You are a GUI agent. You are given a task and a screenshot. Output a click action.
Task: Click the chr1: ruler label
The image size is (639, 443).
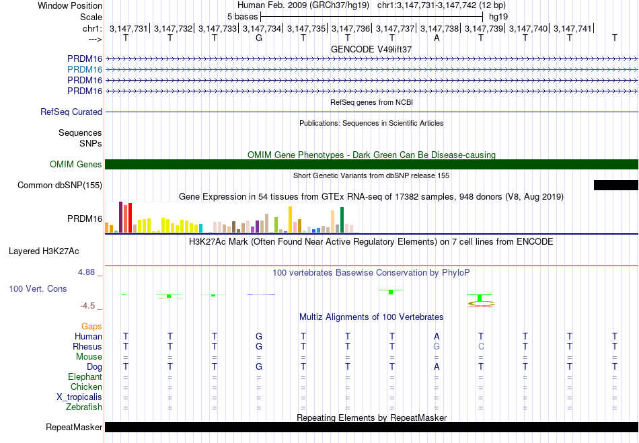92,28
